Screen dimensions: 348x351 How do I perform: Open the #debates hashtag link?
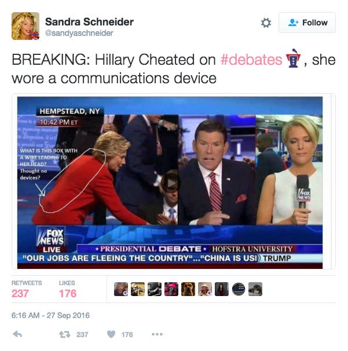[251, 60]
